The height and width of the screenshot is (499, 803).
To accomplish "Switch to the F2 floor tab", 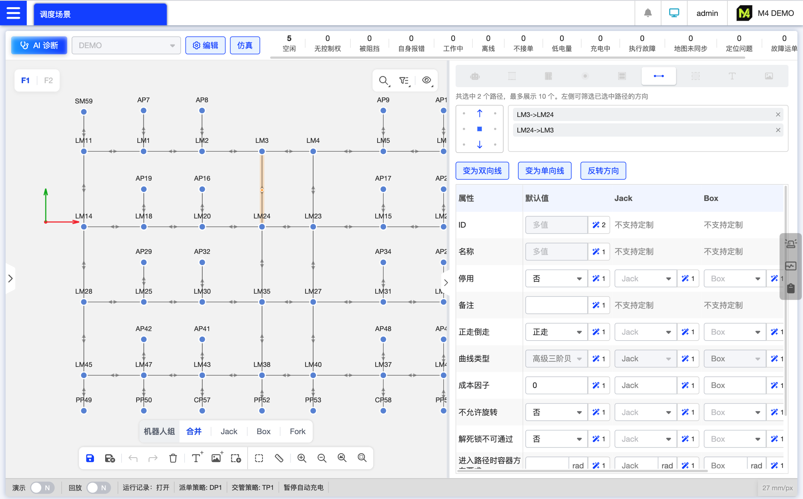I will [48, 80].
